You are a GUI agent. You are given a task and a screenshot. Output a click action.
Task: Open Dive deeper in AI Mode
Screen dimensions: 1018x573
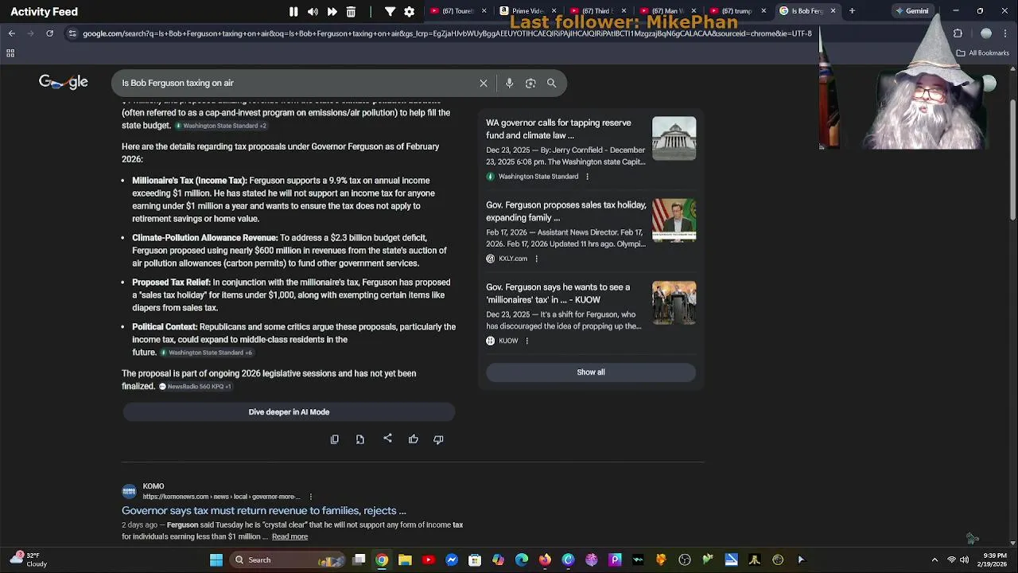coord(289,412)
